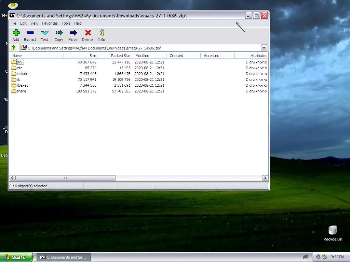This screenshot has height=262, width=350.
Task: Open the File menu
Action: pos(13,23)
